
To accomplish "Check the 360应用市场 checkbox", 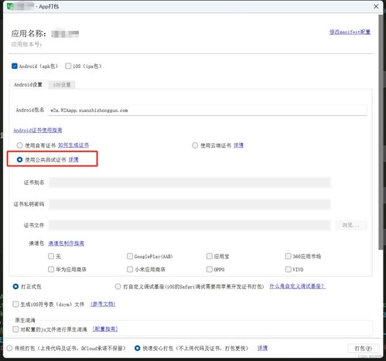I will tap(288, 256).
